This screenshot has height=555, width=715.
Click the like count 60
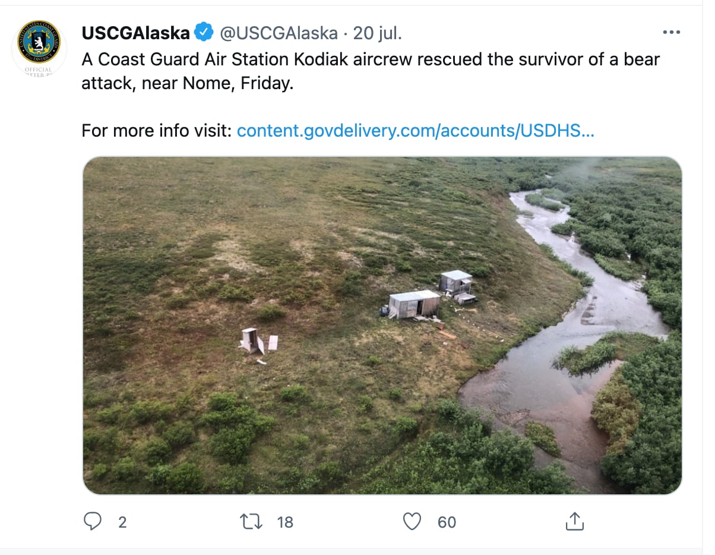pos(447,522)
